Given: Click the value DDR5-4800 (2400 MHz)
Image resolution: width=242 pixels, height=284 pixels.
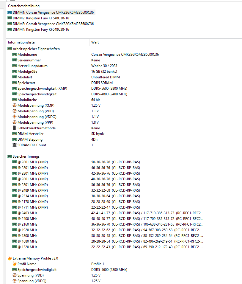Looking at the screenshot, I should click(109, 94).
